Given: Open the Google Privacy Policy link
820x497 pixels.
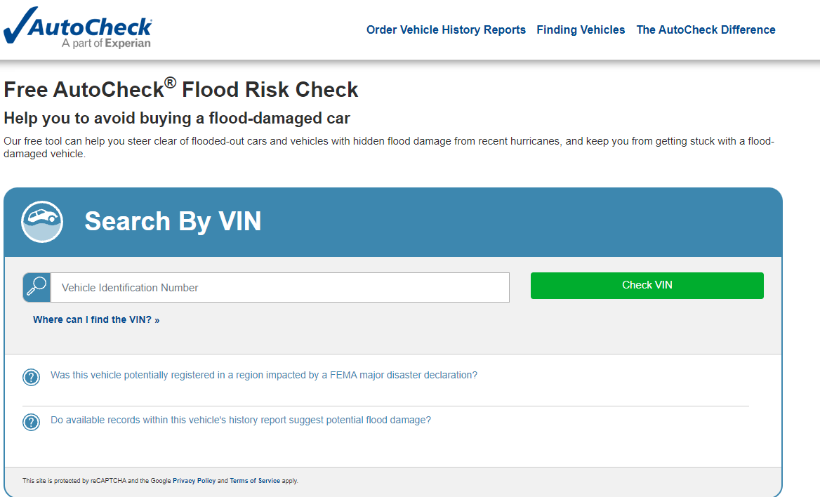Looking at the screenshot, I should tap(194, 481).
